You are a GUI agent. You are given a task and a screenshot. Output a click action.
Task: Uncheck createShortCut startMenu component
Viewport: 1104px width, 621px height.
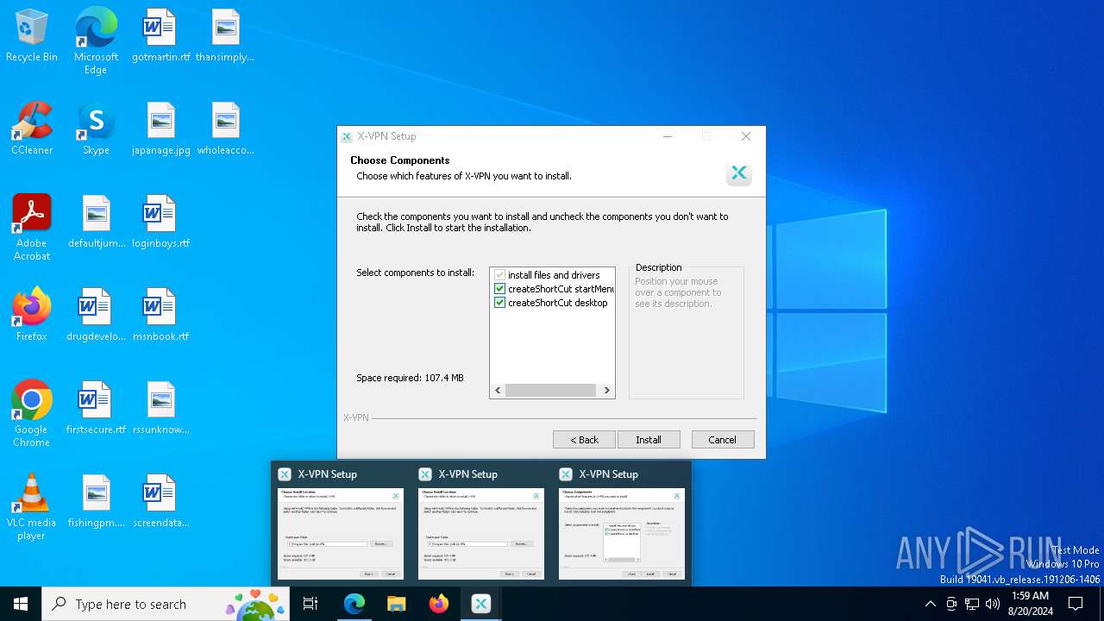(499, 289)
